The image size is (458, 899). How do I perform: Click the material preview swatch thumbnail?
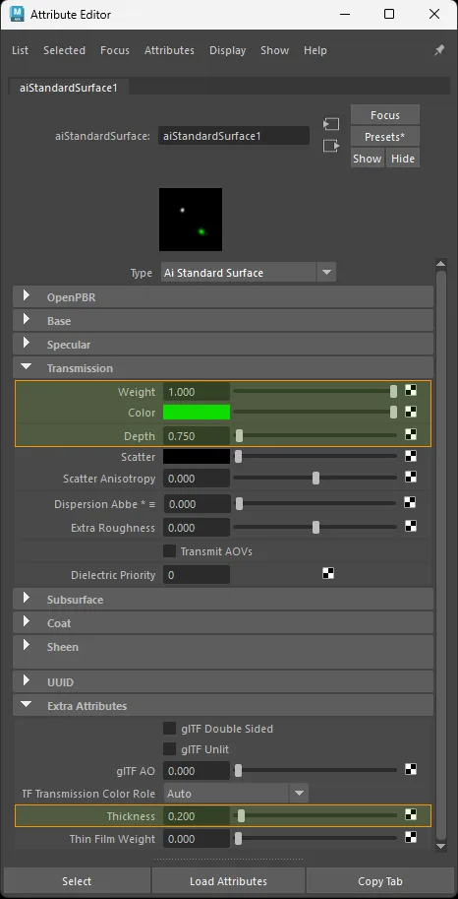point(191,219)
